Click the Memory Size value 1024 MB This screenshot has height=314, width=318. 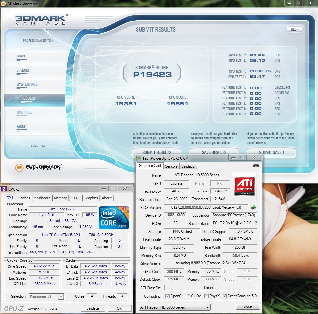pyautogui.click(x=179, y=255)
